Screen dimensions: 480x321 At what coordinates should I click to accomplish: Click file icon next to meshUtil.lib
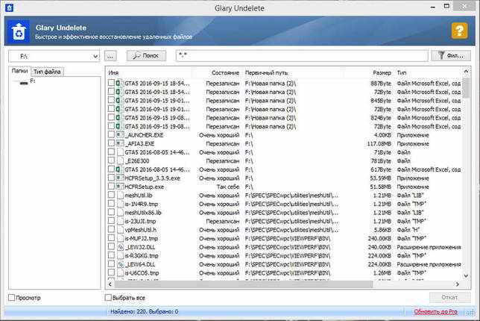(120, 195)
